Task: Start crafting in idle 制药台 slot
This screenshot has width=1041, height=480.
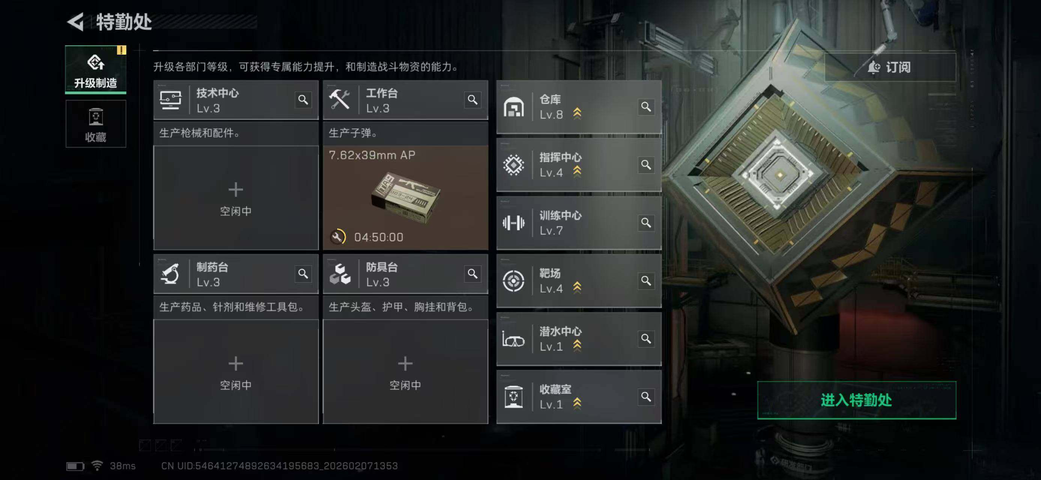Action: pos(236,372)
